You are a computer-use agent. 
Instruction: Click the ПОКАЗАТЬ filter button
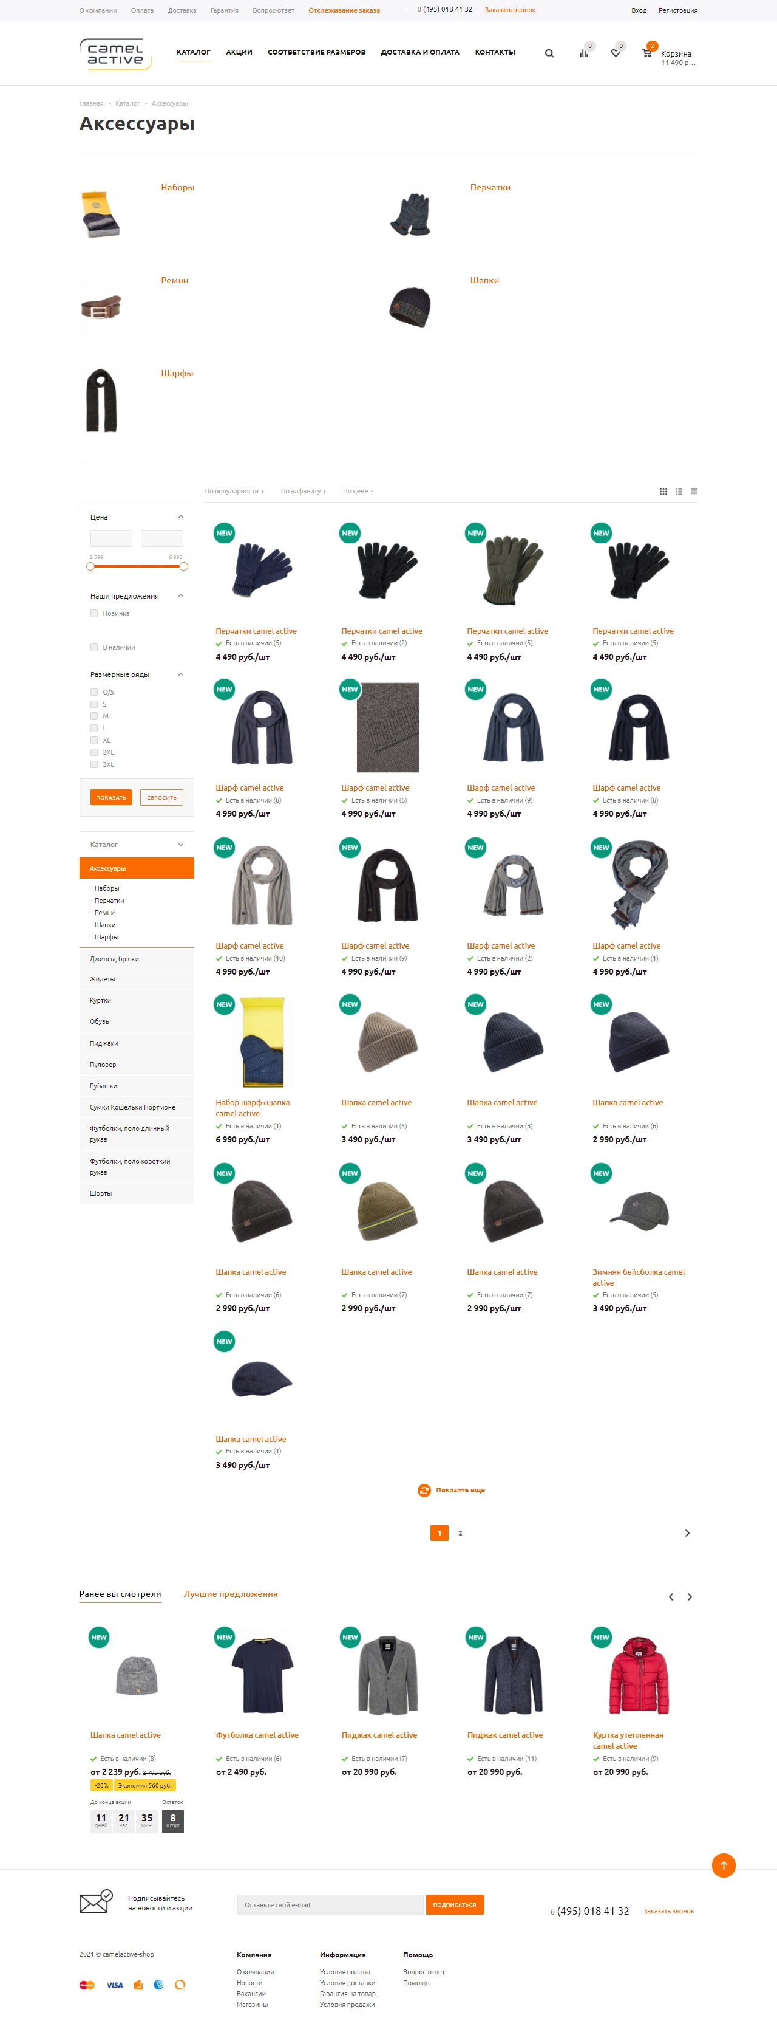110,798
